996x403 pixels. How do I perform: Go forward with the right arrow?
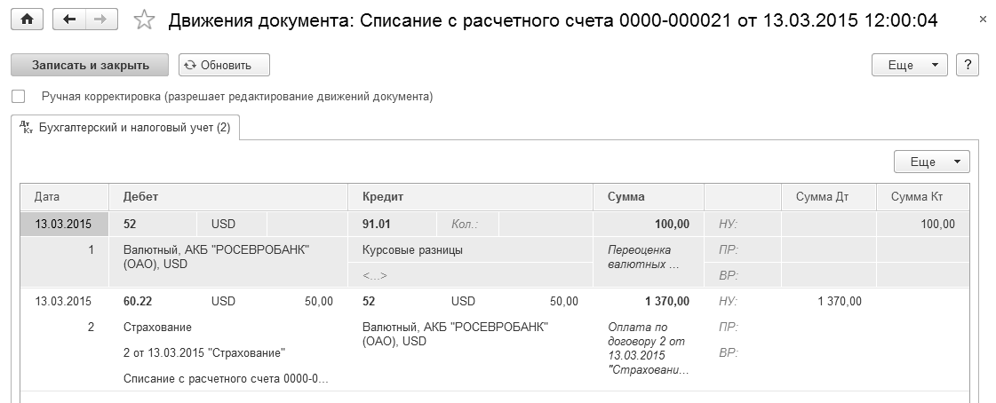point(100,20)
